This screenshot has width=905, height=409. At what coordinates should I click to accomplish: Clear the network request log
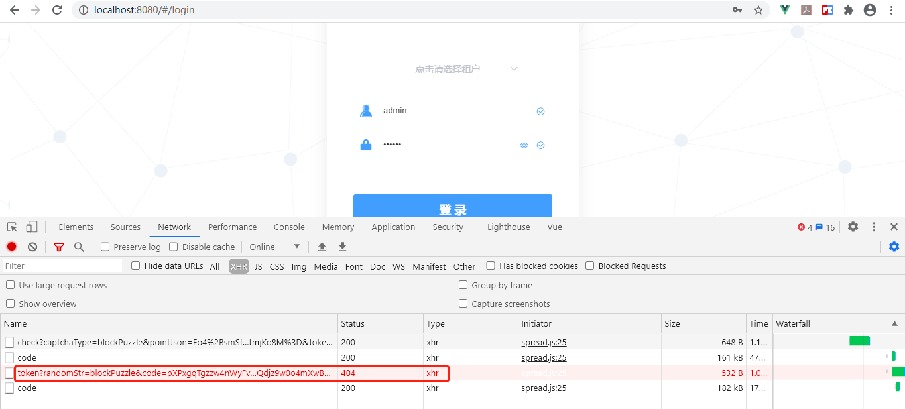[32, 246]
